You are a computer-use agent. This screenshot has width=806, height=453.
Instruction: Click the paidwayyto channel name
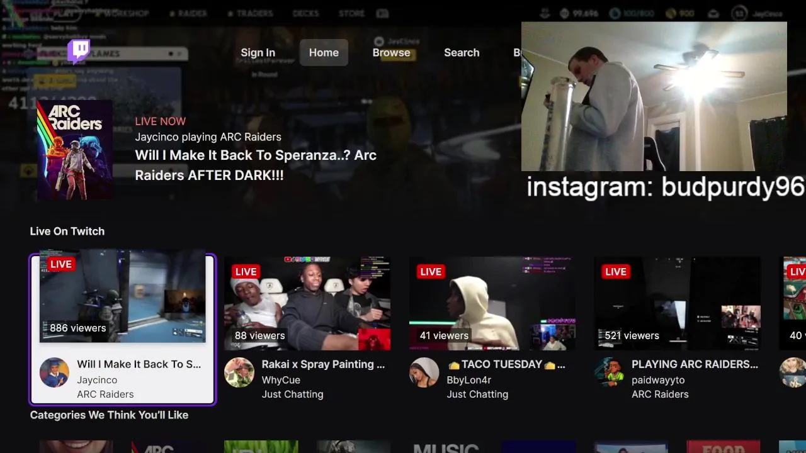click(x=658, y=380)
